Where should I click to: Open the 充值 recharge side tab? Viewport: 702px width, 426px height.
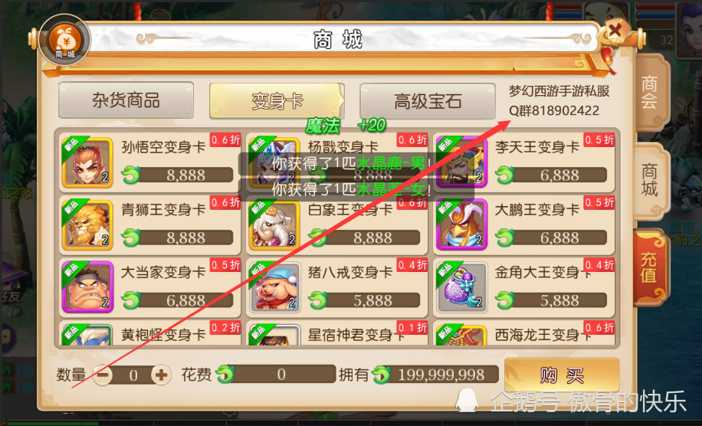650,268
